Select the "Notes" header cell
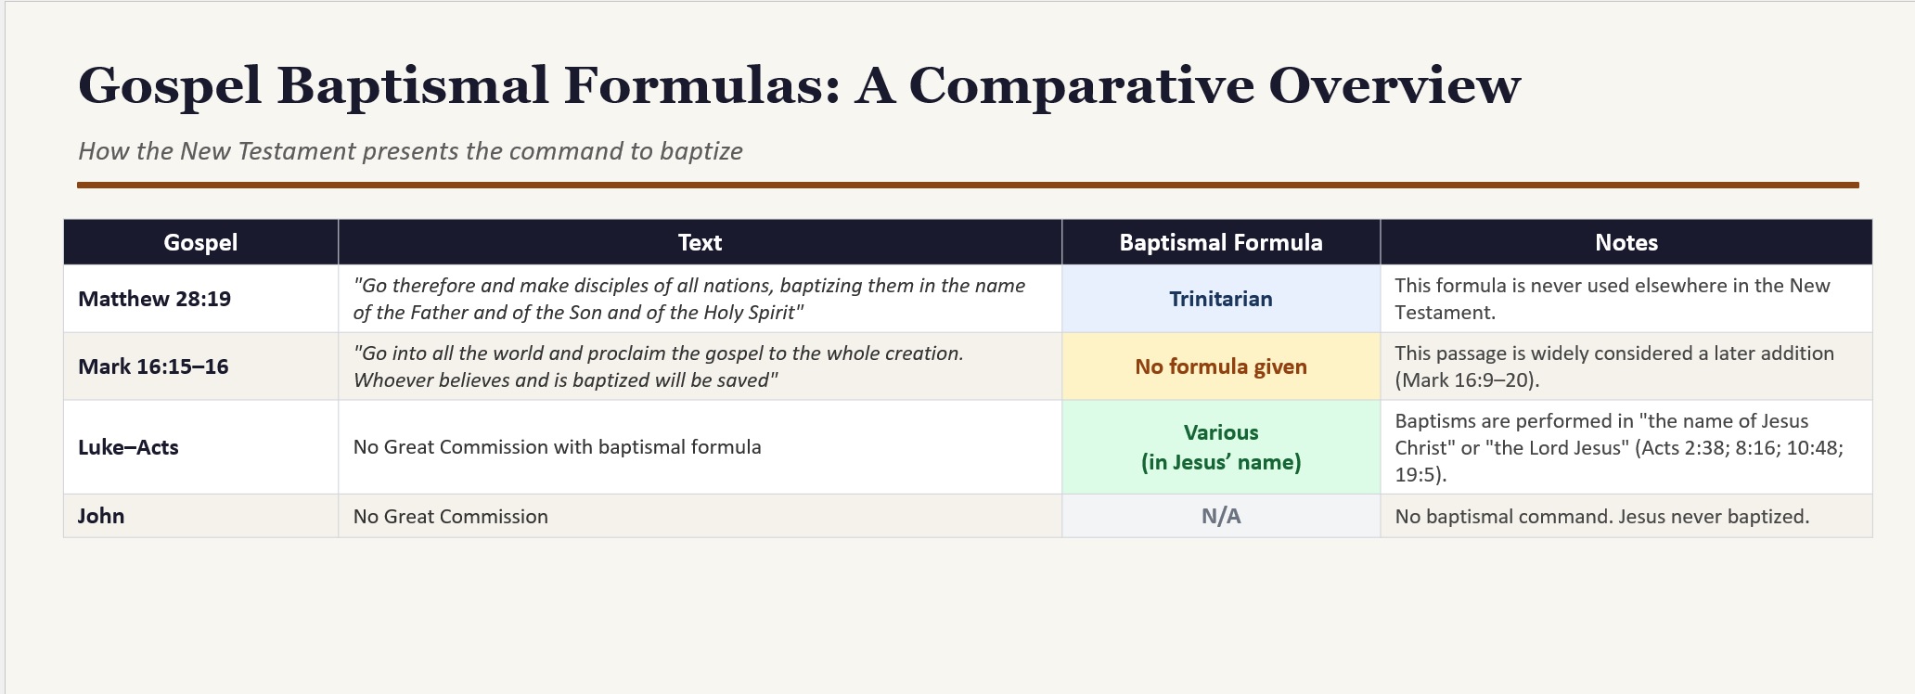The width and height of the screenshot is (1915, 694). [x=1626, y=242]
